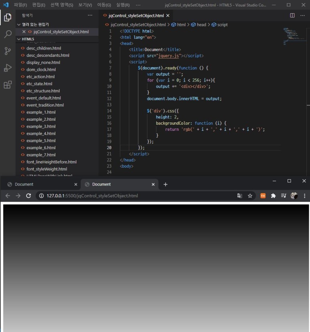This screenshot has height=332, width=310.
Task: Click the orange extension icon in Chrome
Action: click(263, 196)
